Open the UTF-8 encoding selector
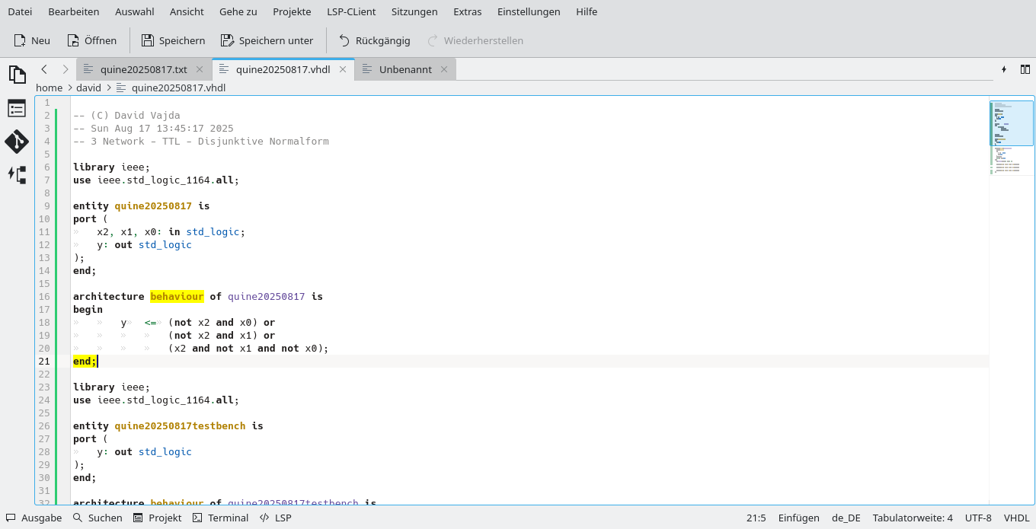Viewport: 1036px width, 529px height. pos(978,518)
